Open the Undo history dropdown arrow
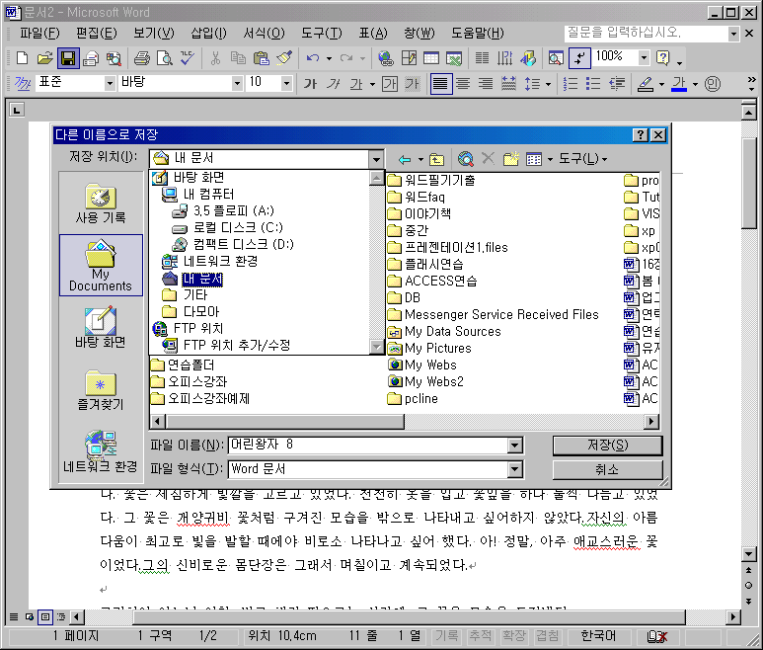The height and width of the screenshot is (650, 763). click(329, 59)
